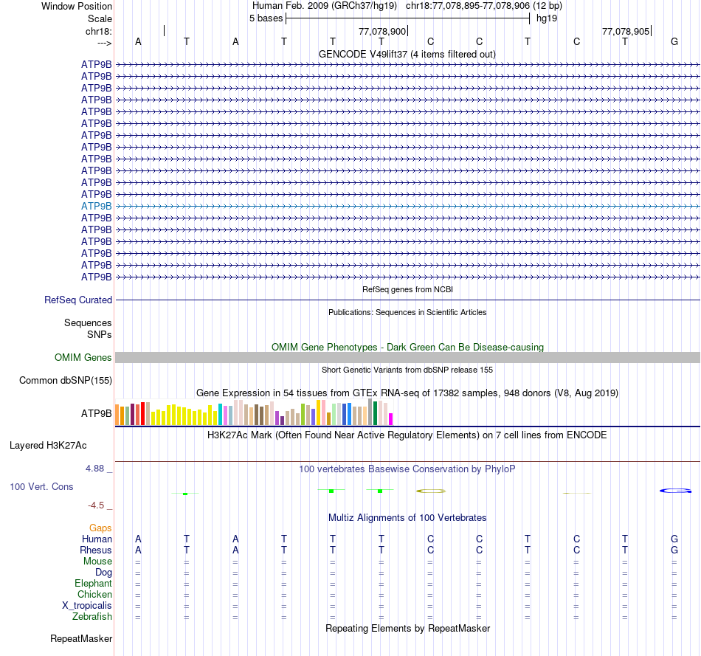Click the Multiz Alignments of 100 Vertebrates title
The width and height of the screenshot is (701, 656).
click(x=407, y=518)
